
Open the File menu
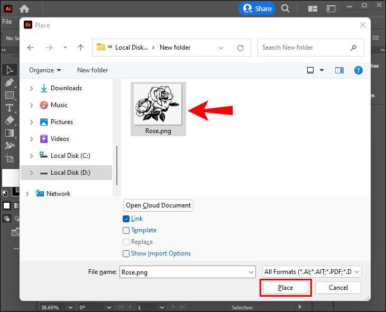point(7,22)
